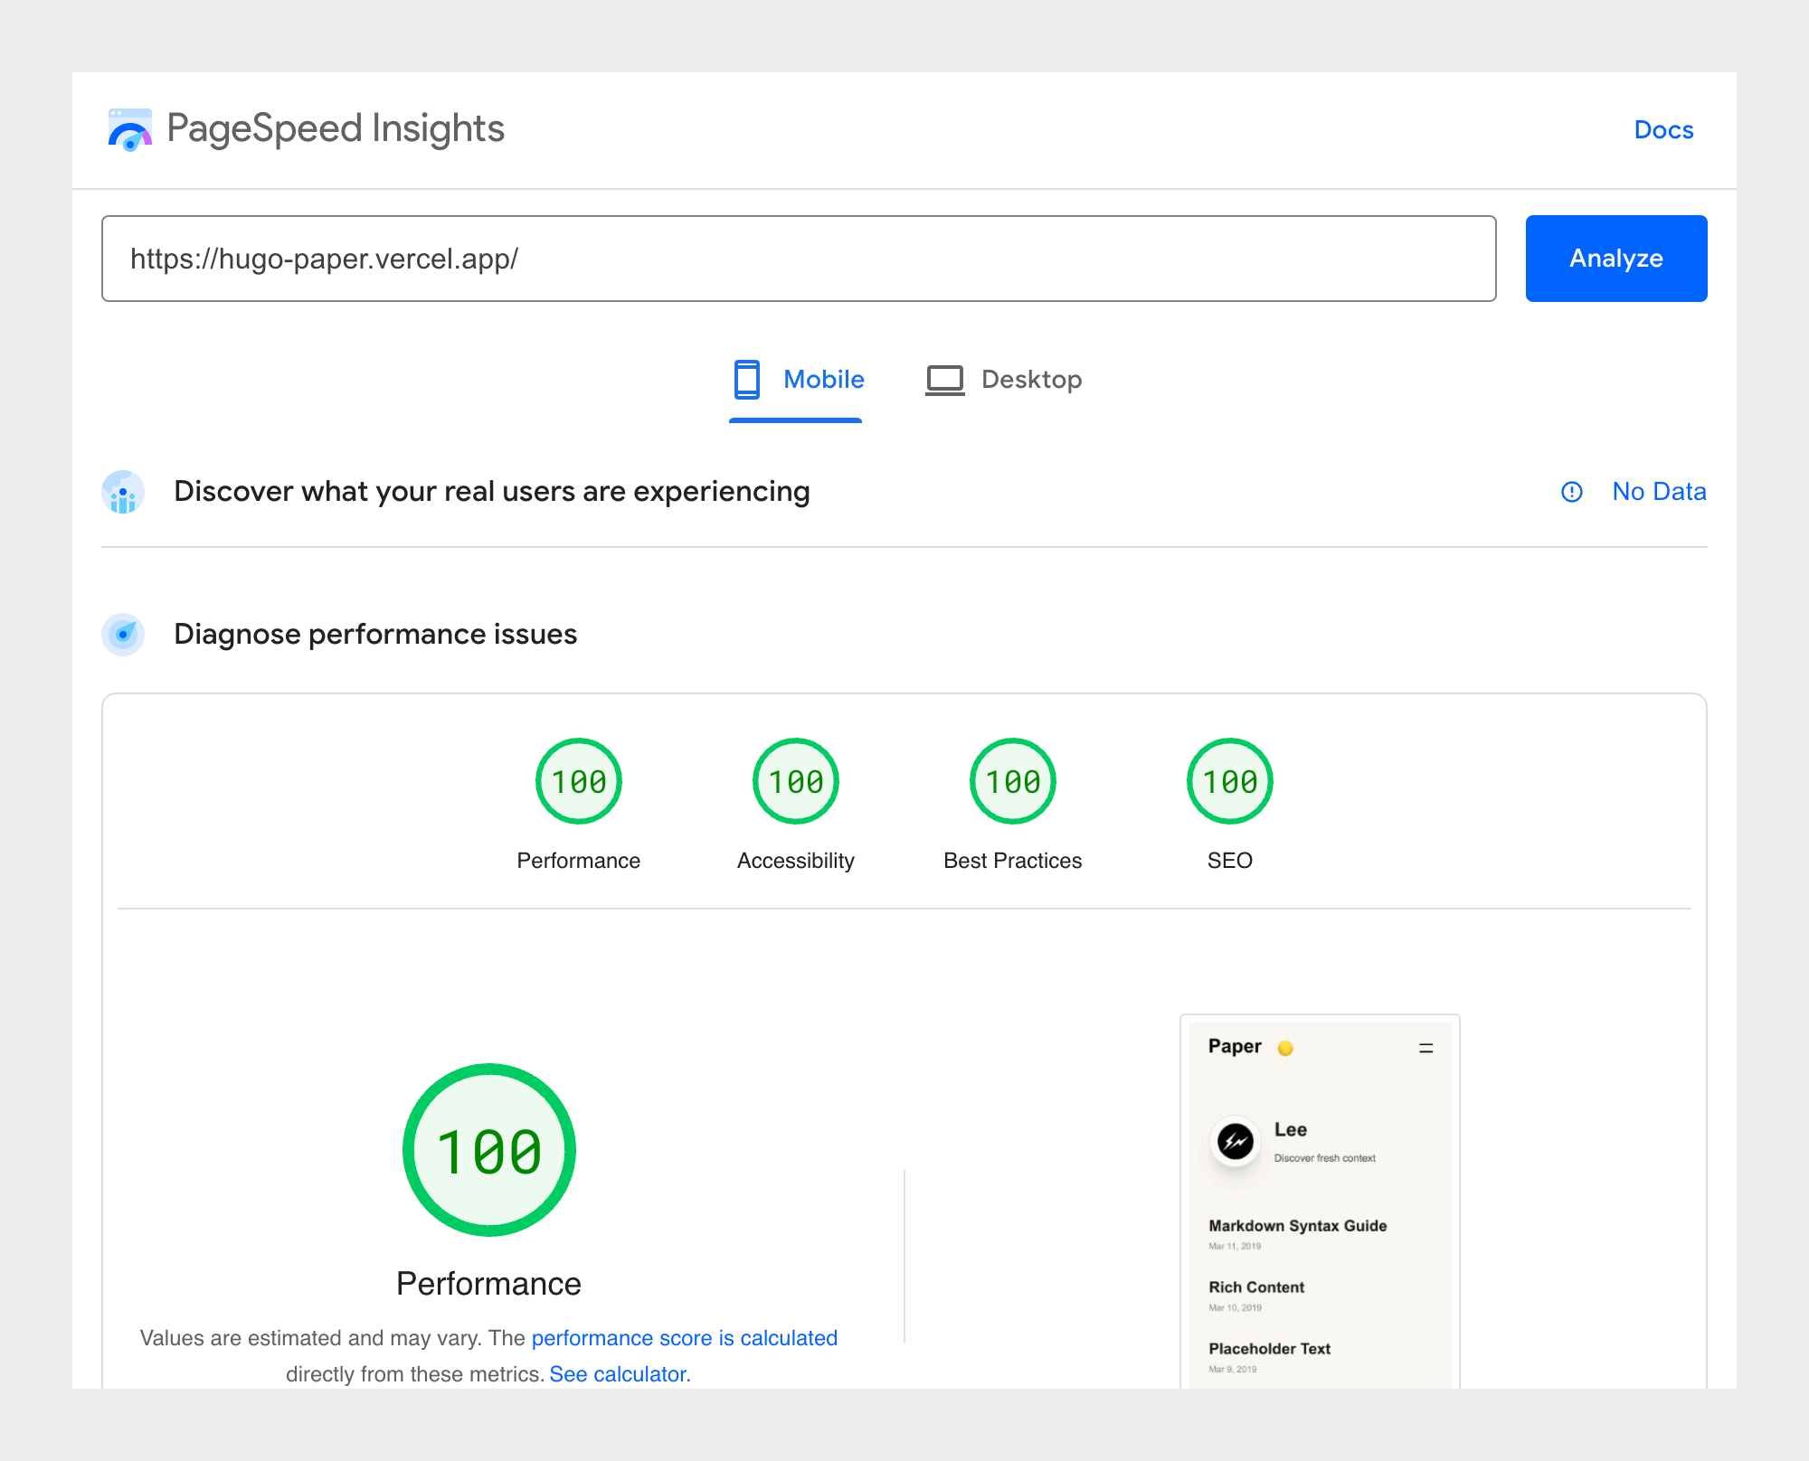This screenshot has height=1461, width=1809.
Task: Switch to the Desktop tab
Action: (x=1004, y=380)
